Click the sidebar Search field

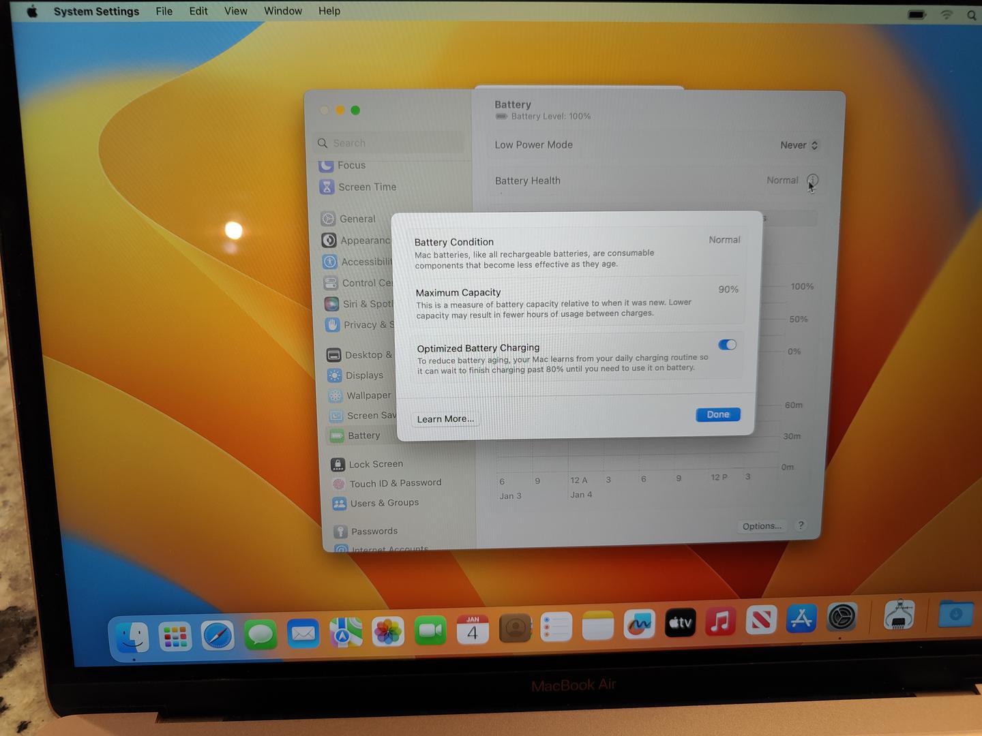click(x=389, y=143)
